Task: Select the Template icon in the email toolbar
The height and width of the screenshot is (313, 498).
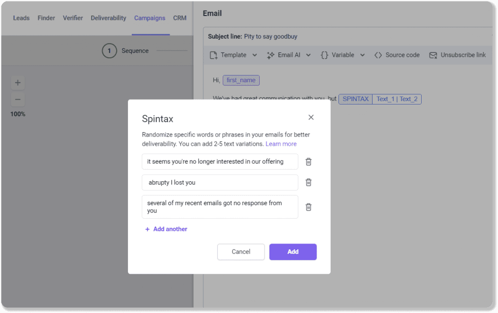Action: point(213,55)
